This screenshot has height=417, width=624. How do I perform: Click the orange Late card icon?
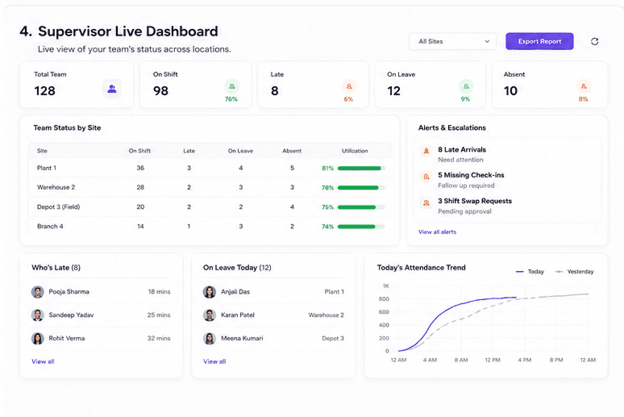pyautogui.click(x=349, y=86)
